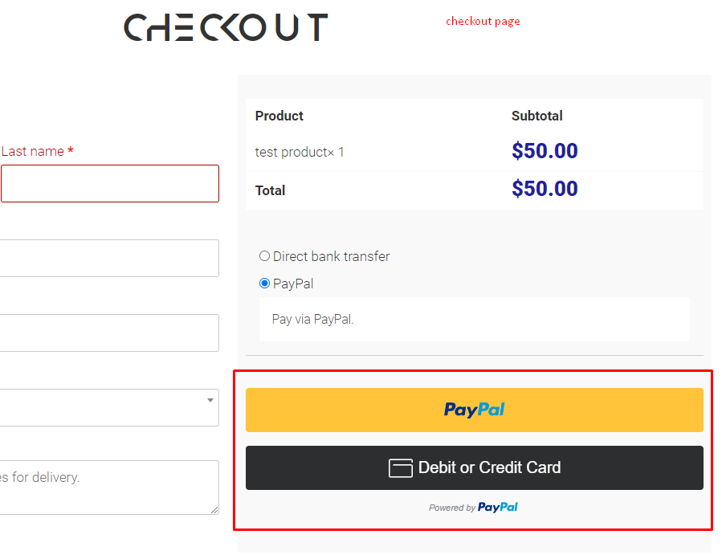Click the CHECKOUT logo heading
The height and width of the screenshot is (555, 722).
pos(226,27)
